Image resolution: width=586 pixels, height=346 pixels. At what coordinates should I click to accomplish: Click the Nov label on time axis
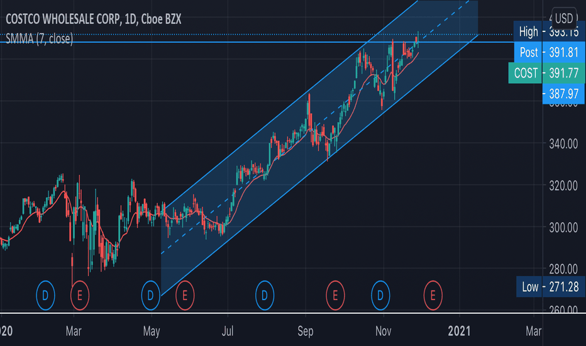click(384, 331)
